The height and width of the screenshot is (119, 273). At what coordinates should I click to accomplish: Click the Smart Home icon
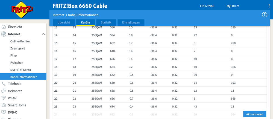[x=4, y=105]
